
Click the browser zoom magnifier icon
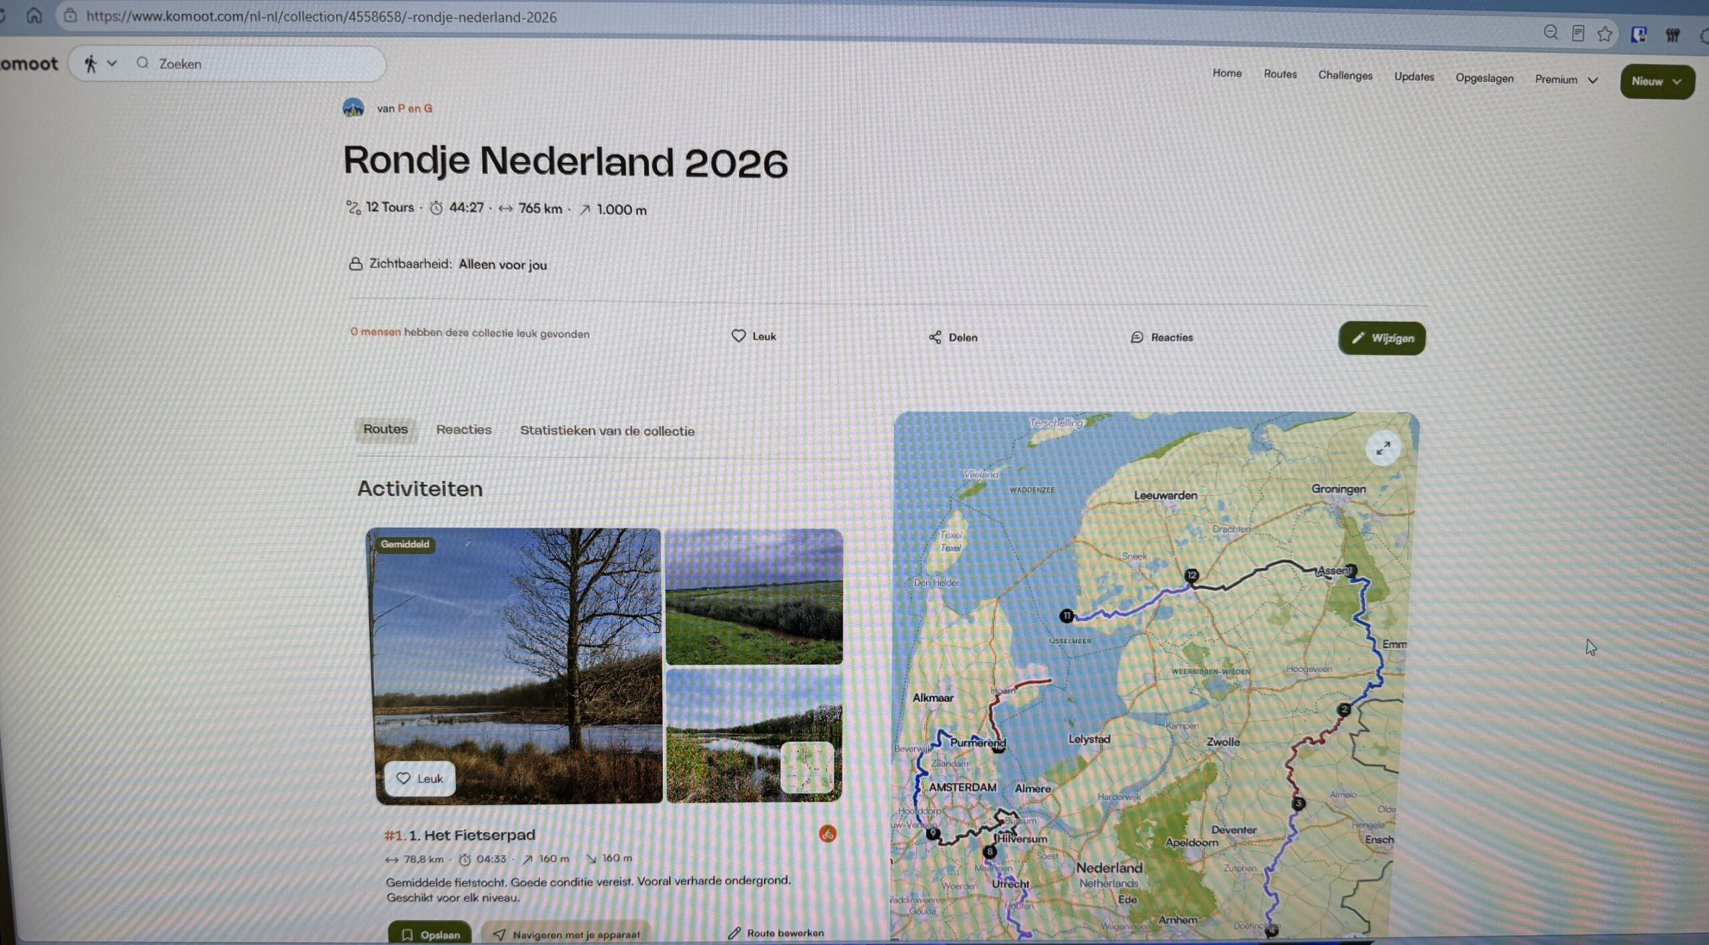pos(1550,32)
